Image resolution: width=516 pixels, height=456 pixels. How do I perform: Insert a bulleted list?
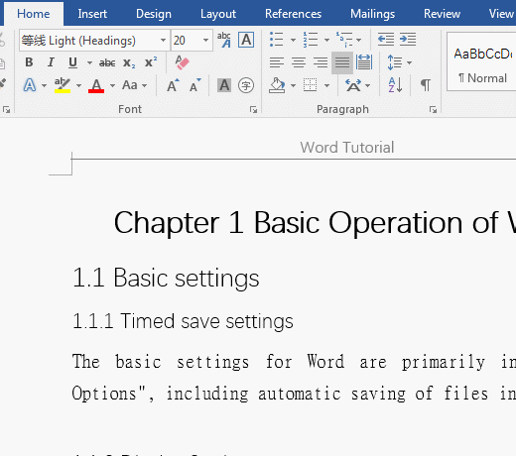coord(277,40)
